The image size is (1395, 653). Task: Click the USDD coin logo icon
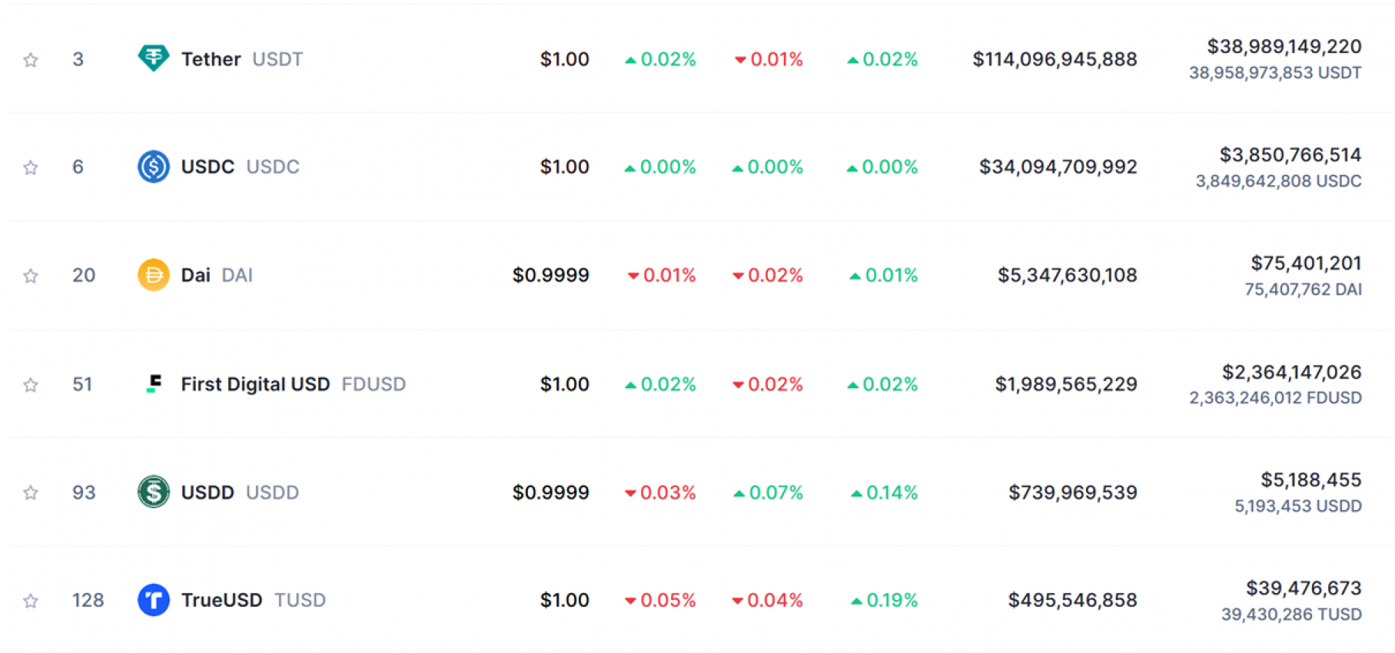(153, 492)
